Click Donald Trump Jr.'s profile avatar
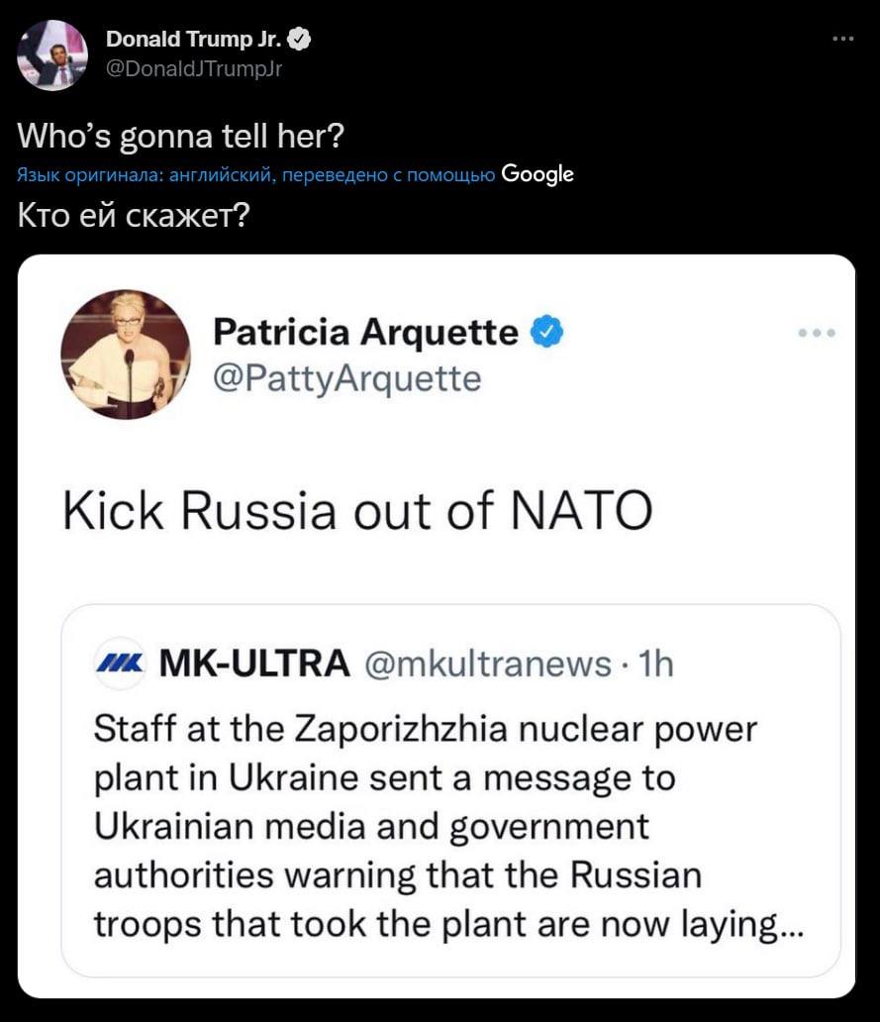880x1022 pixels. point(52,55)
